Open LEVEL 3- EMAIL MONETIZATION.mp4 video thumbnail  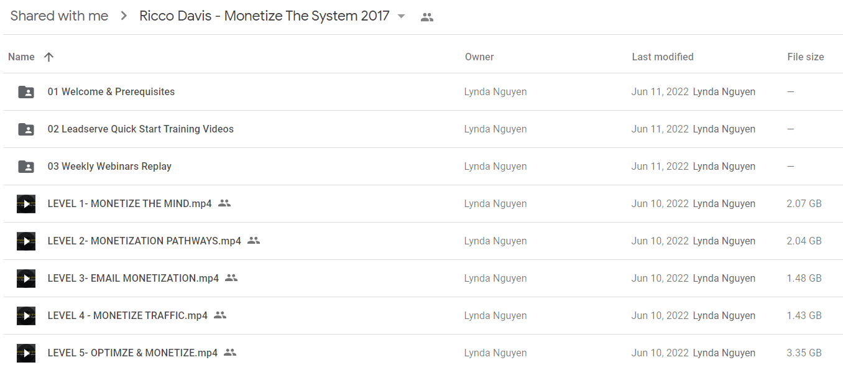[26, 278]
